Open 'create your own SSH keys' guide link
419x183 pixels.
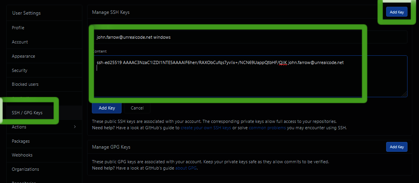pyautogui.click(x=206, y=128)
